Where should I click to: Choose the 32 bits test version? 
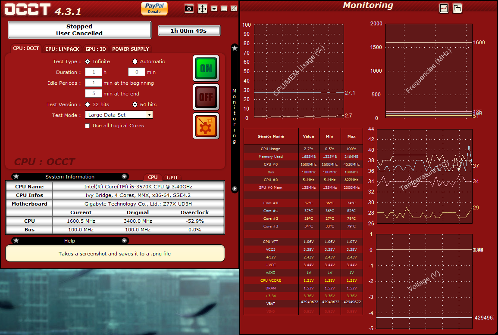pos(88,104)
